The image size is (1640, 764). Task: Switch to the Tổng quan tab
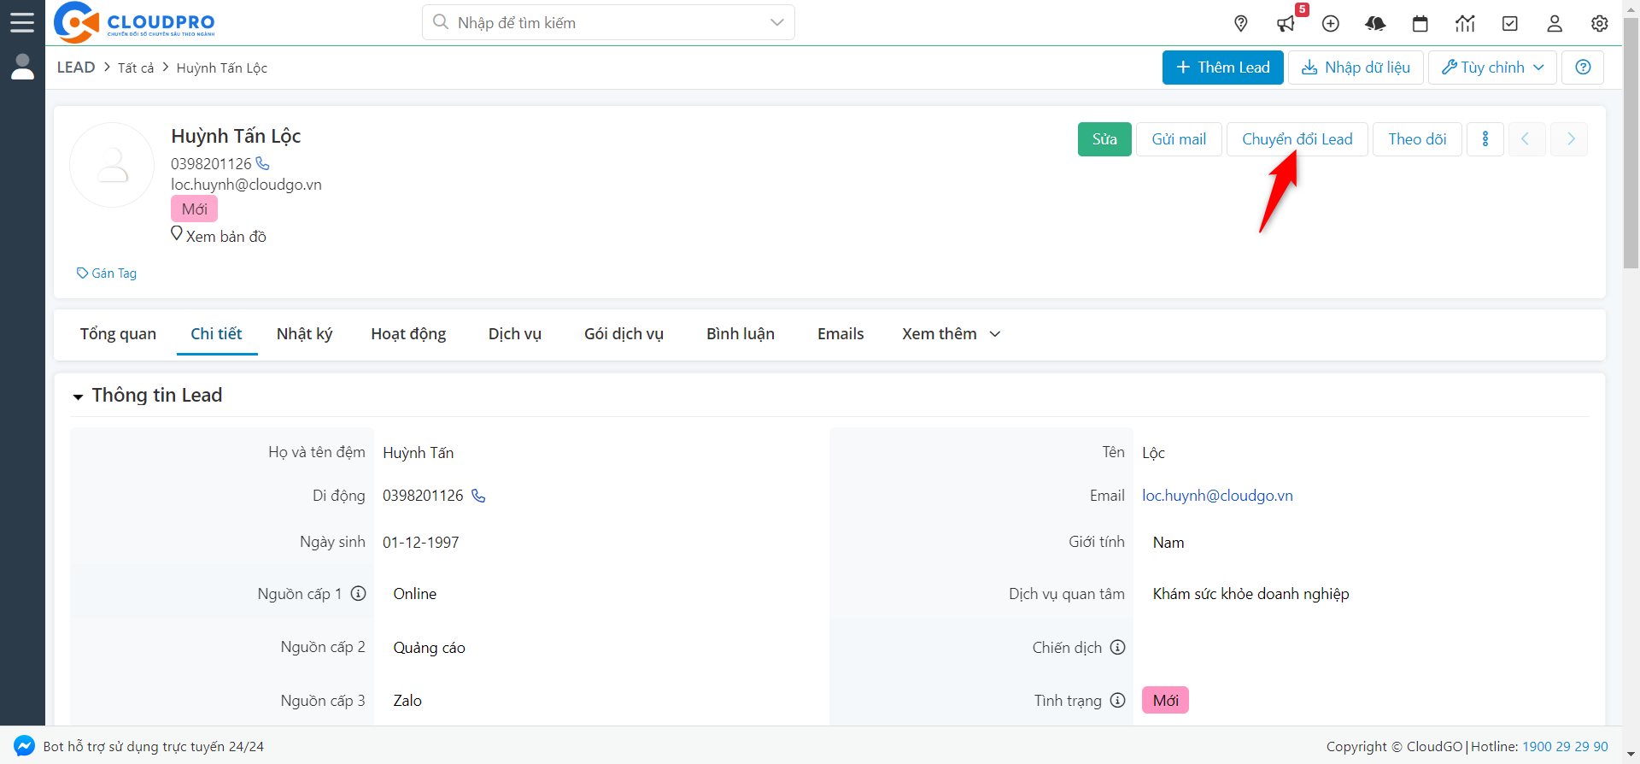pos(118,334)
